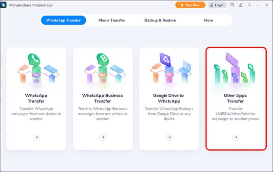Open the WhatsApp Transfer tab
Screen dimensions: 273x172
click(x=64, y=20)
